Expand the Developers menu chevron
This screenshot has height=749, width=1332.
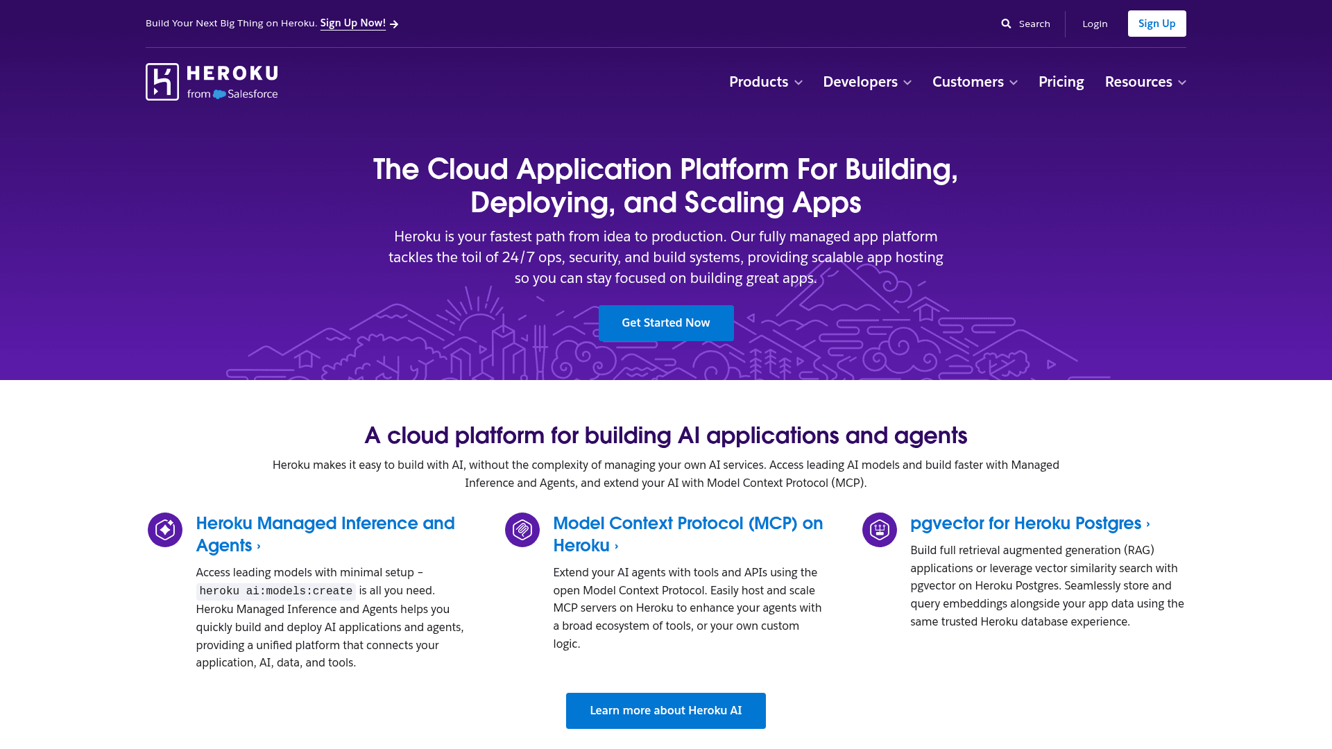[x=907, y=83]
